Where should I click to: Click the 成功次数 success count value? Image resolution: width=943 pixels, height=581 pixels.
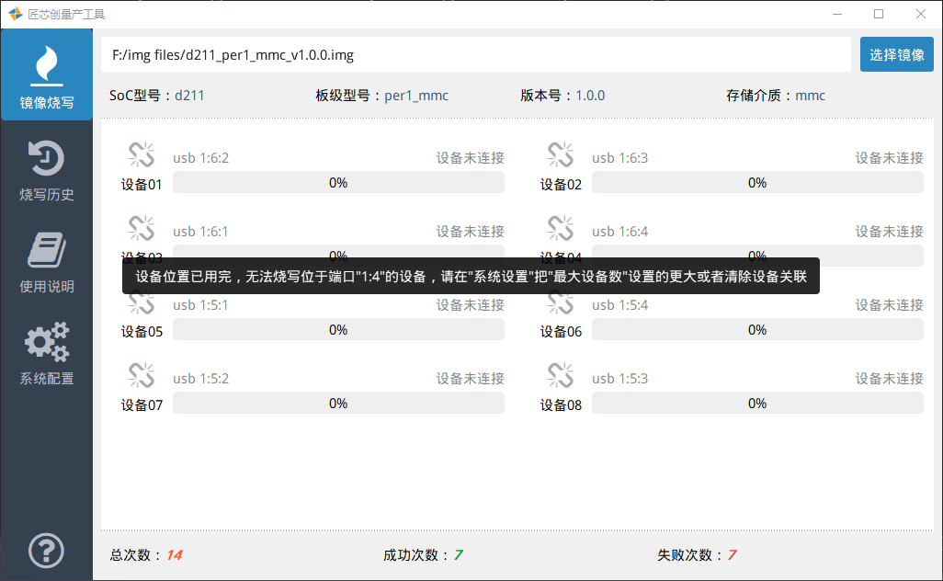pos(458,555)
